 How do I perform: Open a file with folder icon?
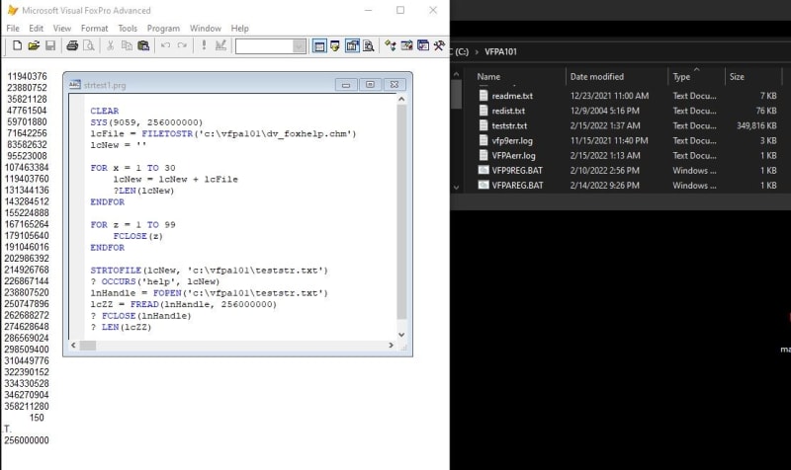(x=34, y=45)
